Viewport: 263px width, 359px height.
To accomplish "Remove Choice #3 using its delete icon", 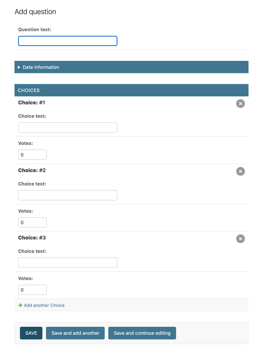I will point(240,238).
